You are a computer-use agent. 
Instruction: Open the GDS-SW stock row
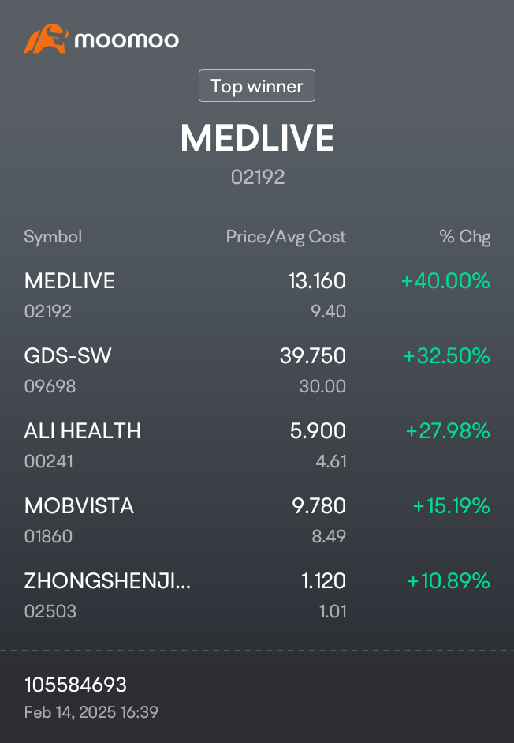(257, 370)
